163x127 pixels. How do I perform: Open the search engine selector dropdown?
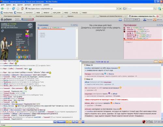[x=125, y=8]
